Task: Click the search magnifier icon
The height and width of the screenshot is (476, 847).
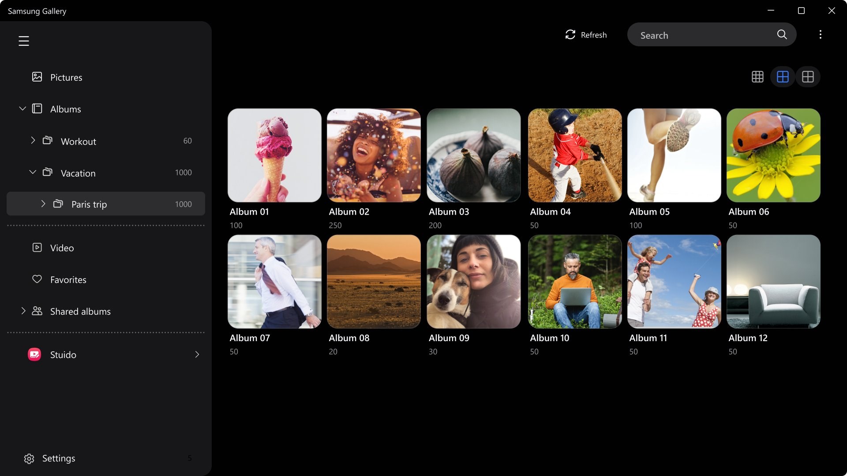Action: point(782,34)
